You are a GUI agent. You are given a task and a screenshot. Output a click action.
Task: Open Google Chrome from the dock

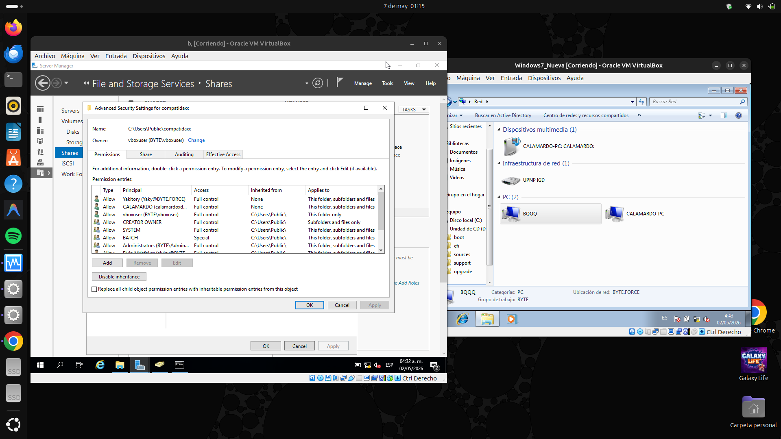13,341
